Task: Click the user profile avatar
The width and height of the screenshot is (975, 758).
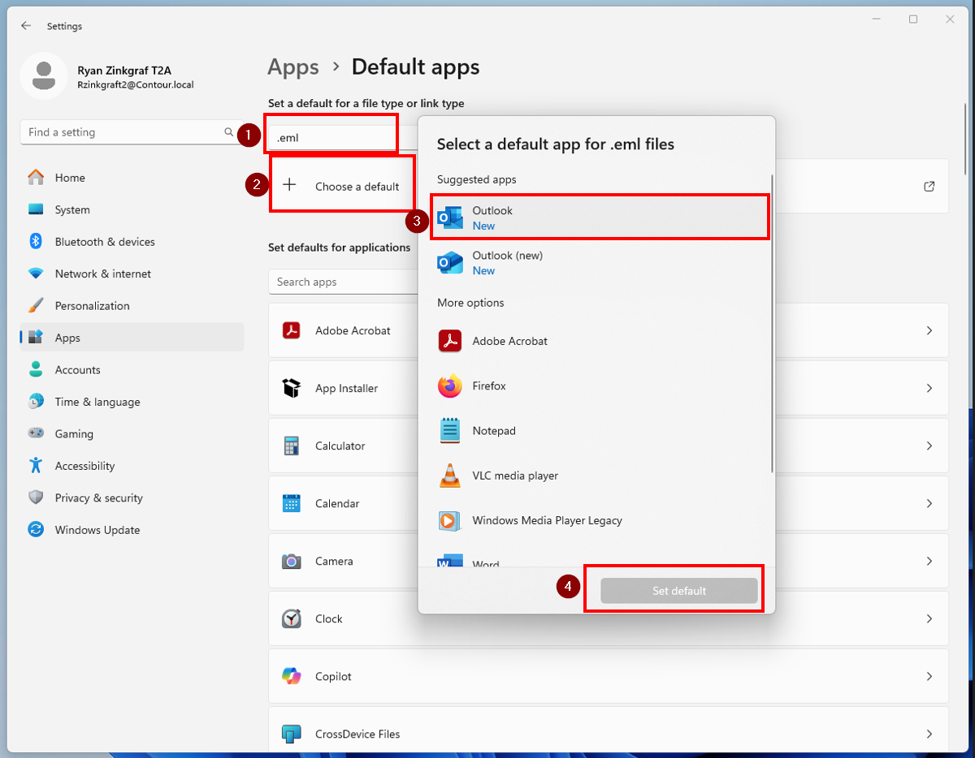Action: pos(43,76)
